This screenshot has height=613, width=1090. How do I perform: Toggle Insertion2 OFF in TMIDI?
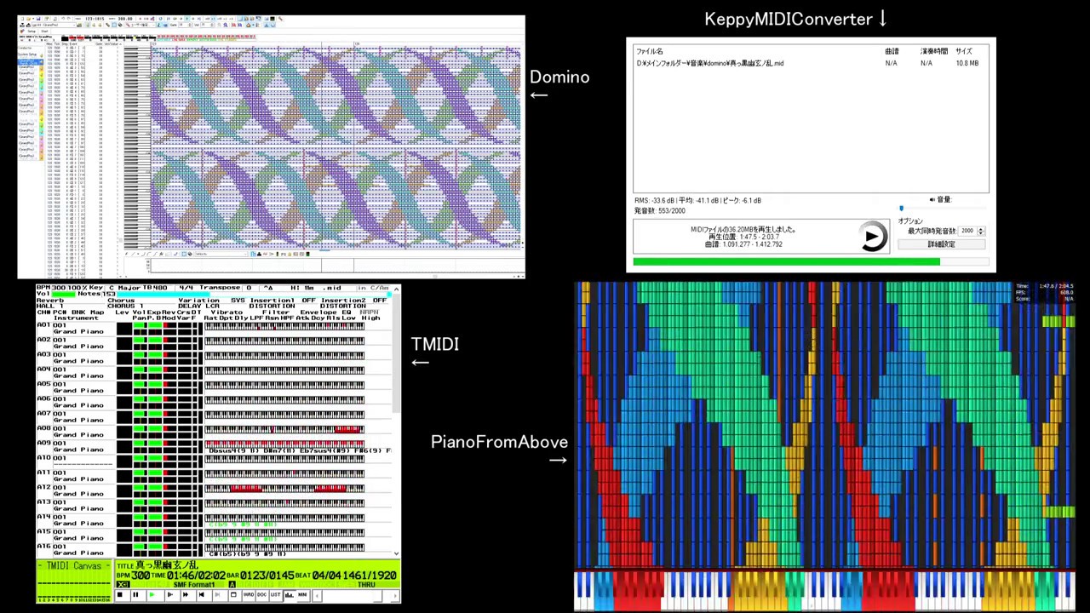point(379,301)
